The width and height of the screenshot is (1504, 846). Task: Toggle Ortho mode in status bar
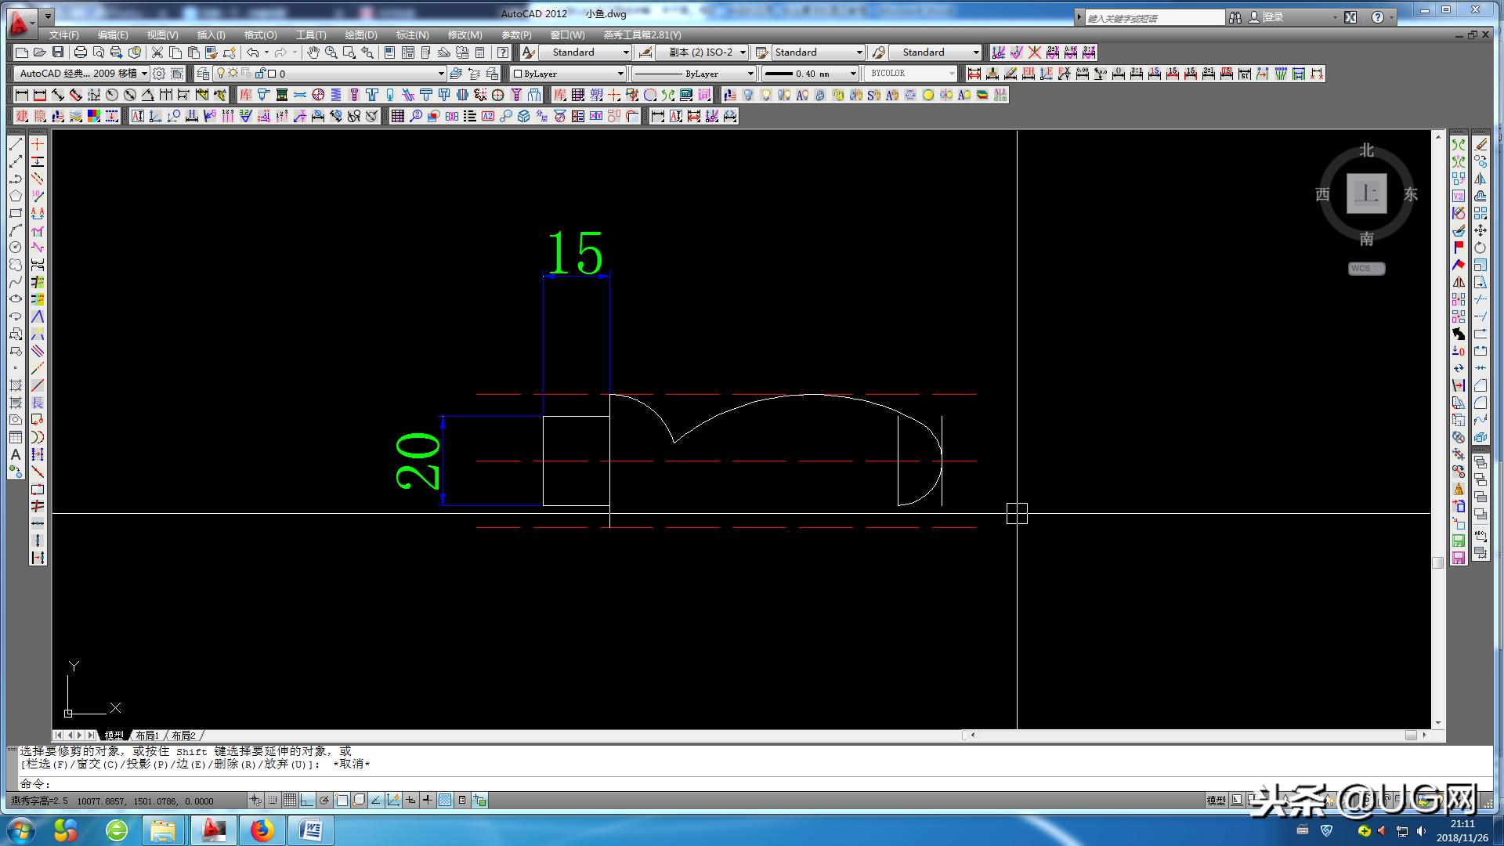(307, 800)
